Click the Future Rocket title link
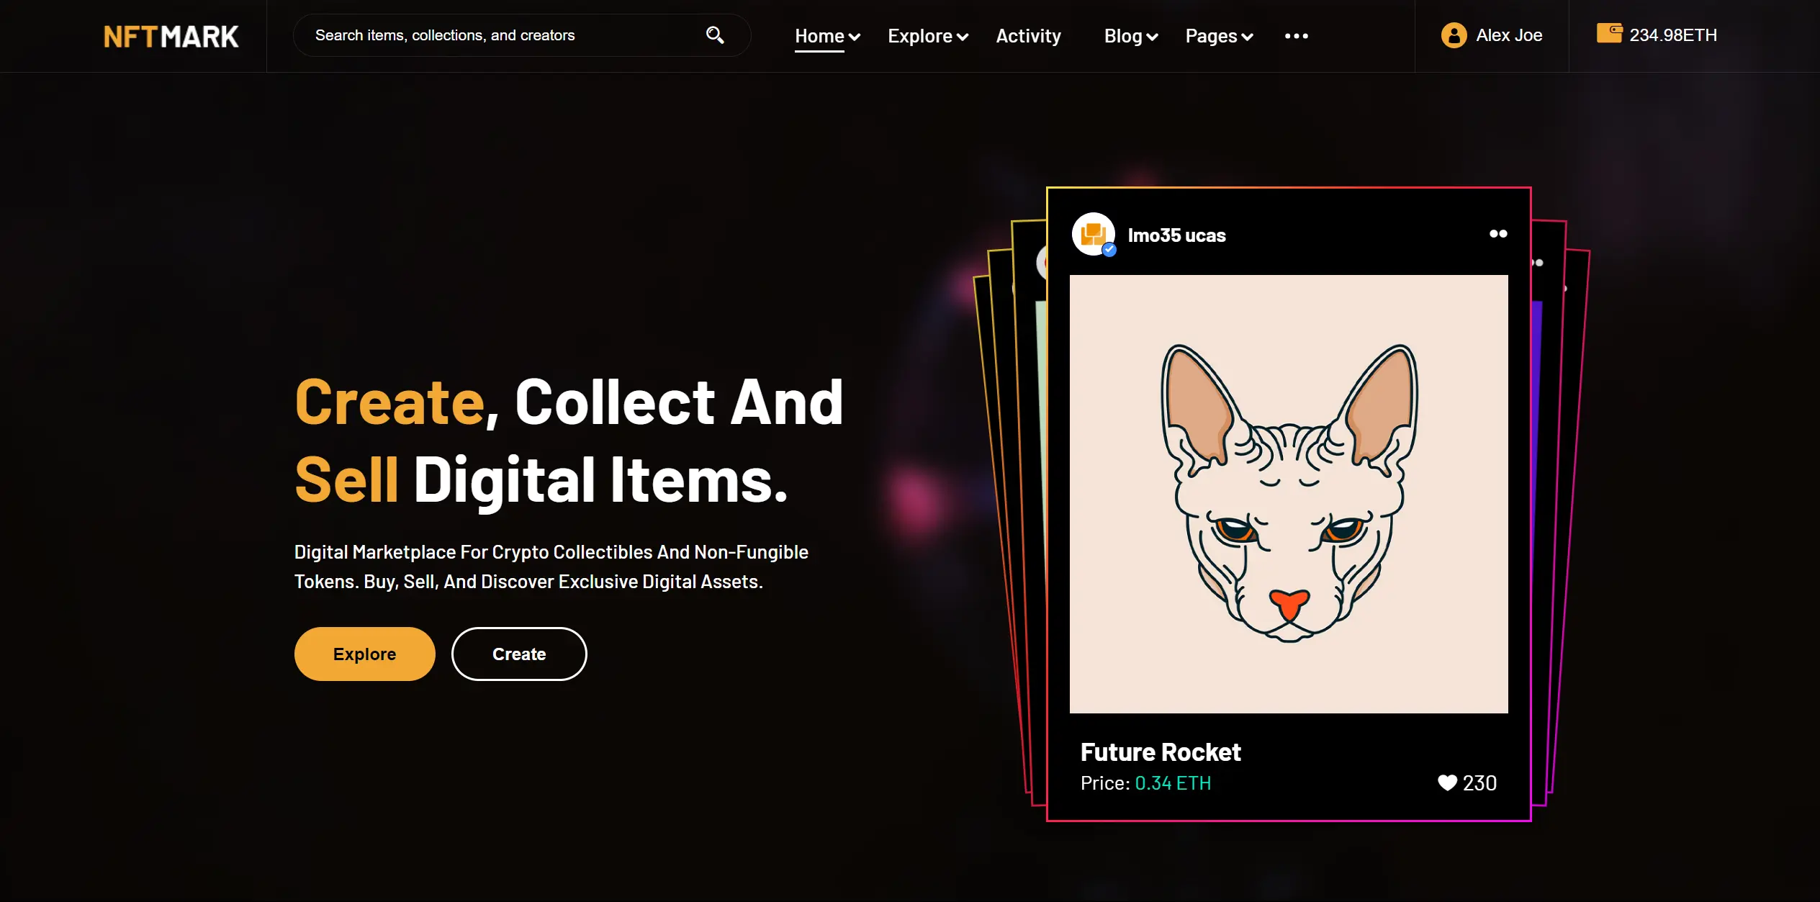Screen dimensions: 1820x902 (1161, 752)
